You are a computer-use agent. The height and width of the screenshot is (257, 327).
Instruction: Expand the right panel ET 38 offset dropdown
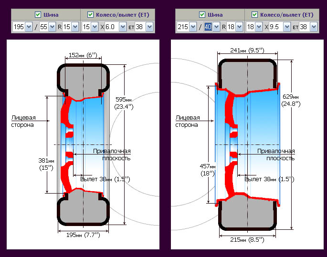click(x=307, y=27)
